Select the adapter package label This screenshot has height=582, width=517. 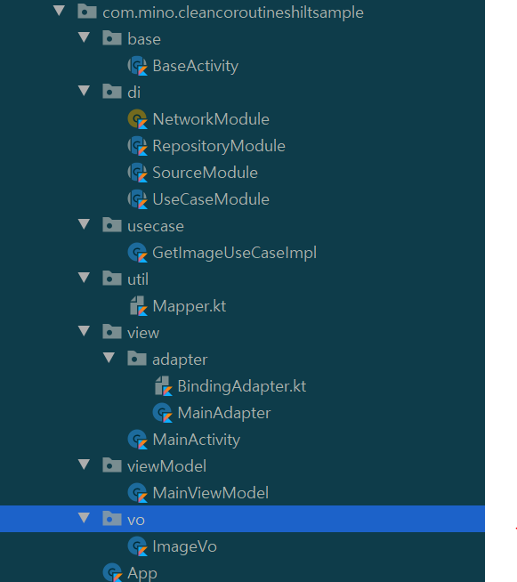pos(180,360)
